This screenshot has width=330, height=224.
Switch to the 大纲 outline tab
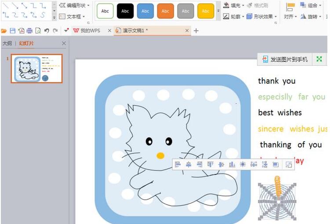(7, 43)
